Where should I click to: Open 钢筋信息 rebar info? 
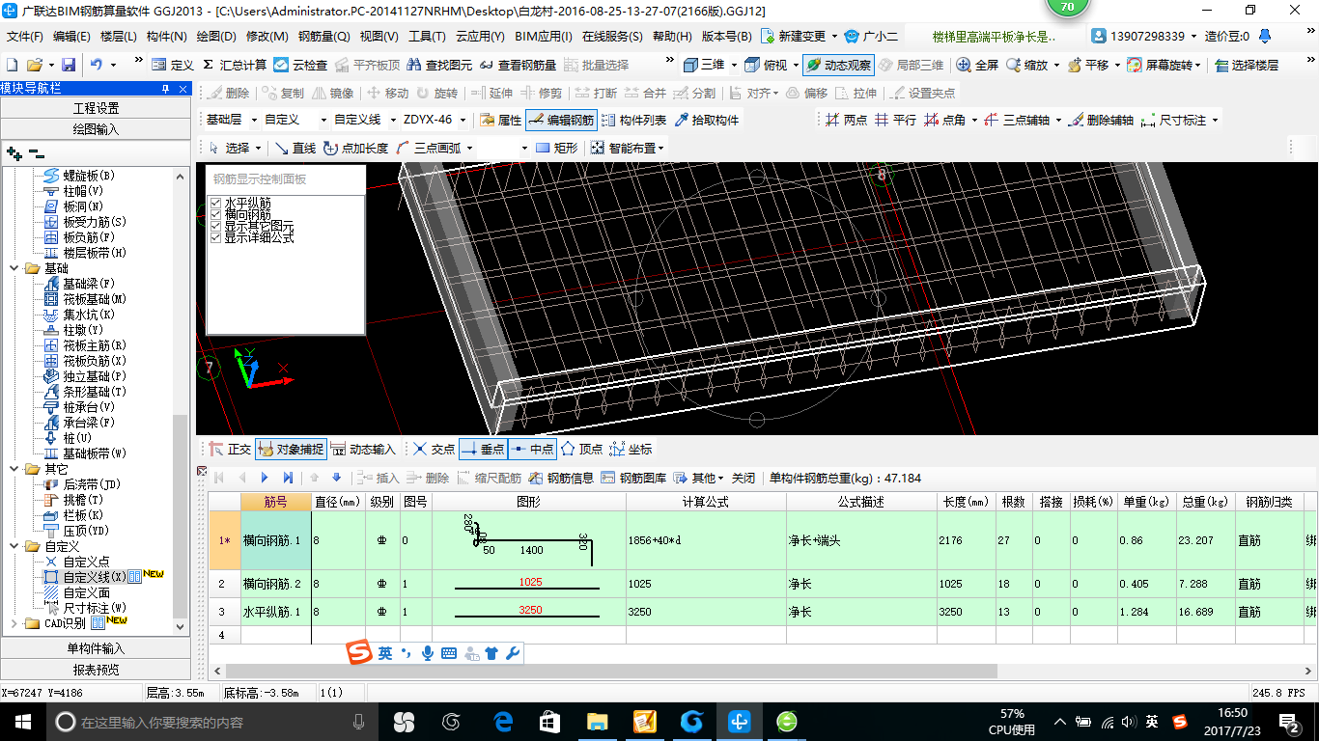coord(562,478)
